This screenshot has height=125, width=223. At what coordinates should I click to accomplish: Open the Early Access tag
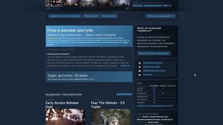138,6
